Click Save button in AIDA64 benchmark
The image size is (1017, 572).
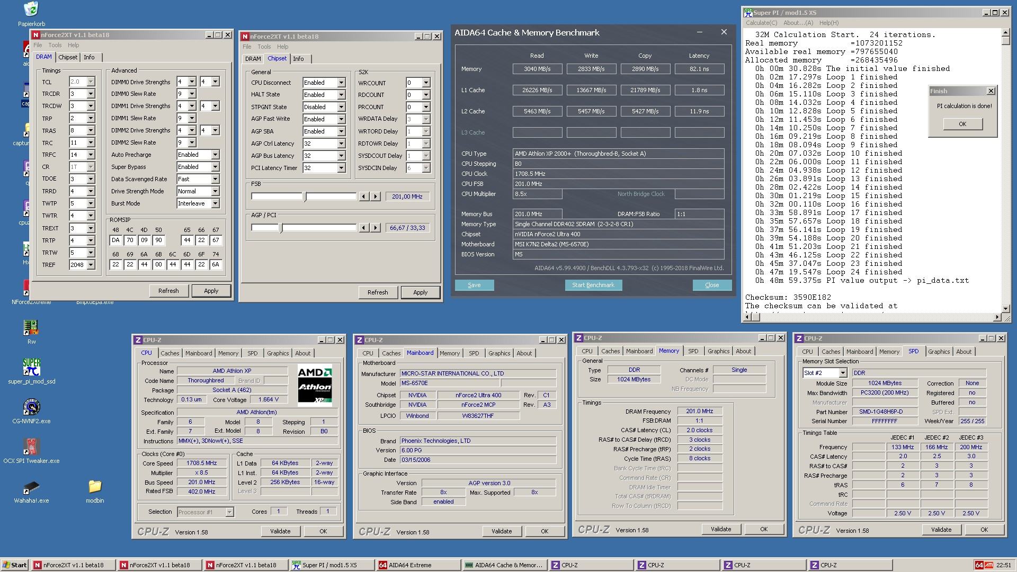pos(474,285)
